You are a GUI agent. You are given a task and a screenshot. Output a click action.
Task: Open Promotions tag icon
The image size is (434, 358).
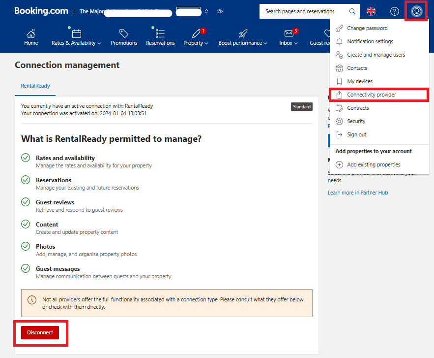124,33
